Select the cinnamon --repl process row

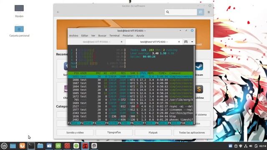point(131,110)
